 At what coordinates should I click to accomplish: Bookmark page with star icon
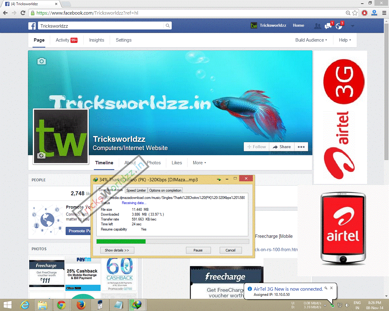click(355, 13)
